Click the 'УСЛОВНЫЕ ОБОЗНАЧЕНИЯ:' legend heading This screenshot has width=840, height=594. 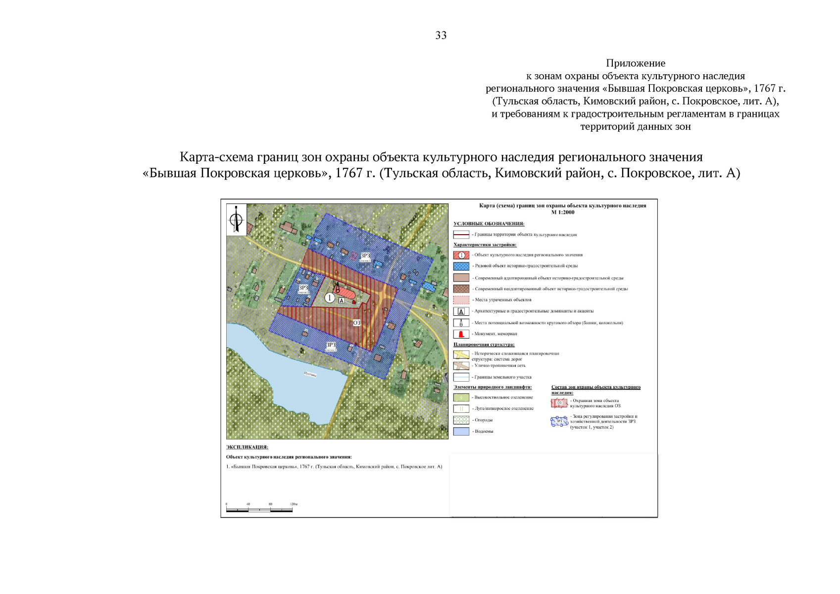[x=489, y=224]
